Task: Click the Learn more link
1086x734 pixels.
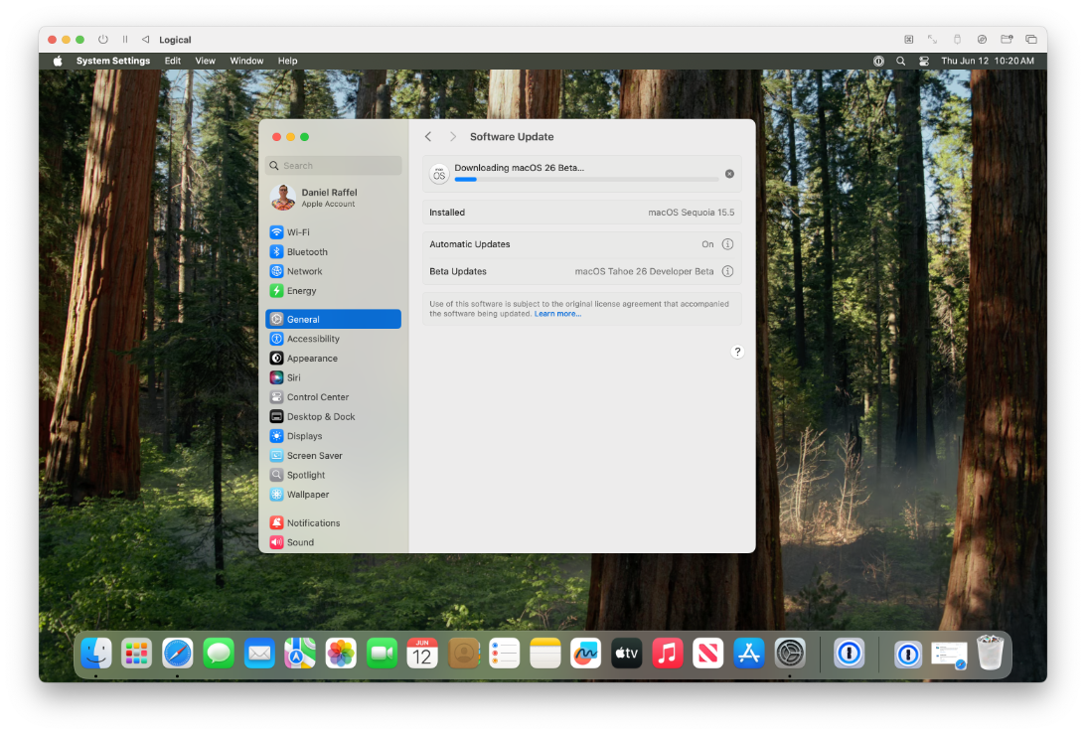Action: coord(557,314)
